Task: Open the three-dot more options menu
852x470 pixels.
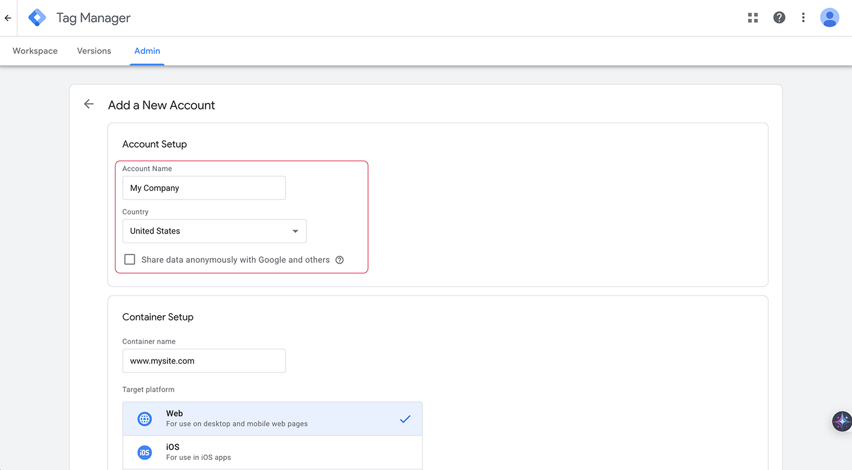Action: pyautogui.click(x=803, y=18)
